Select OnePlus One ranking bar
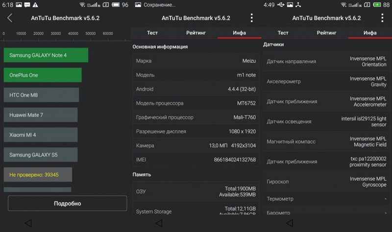Screen dimensions: 392x232 [x=43, y=75]
